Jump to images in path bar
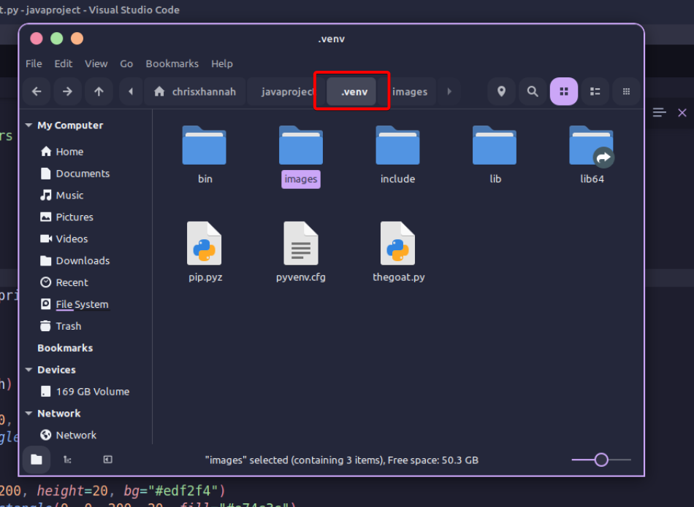This screenshot has height=507, width=694. click(409, 91)
